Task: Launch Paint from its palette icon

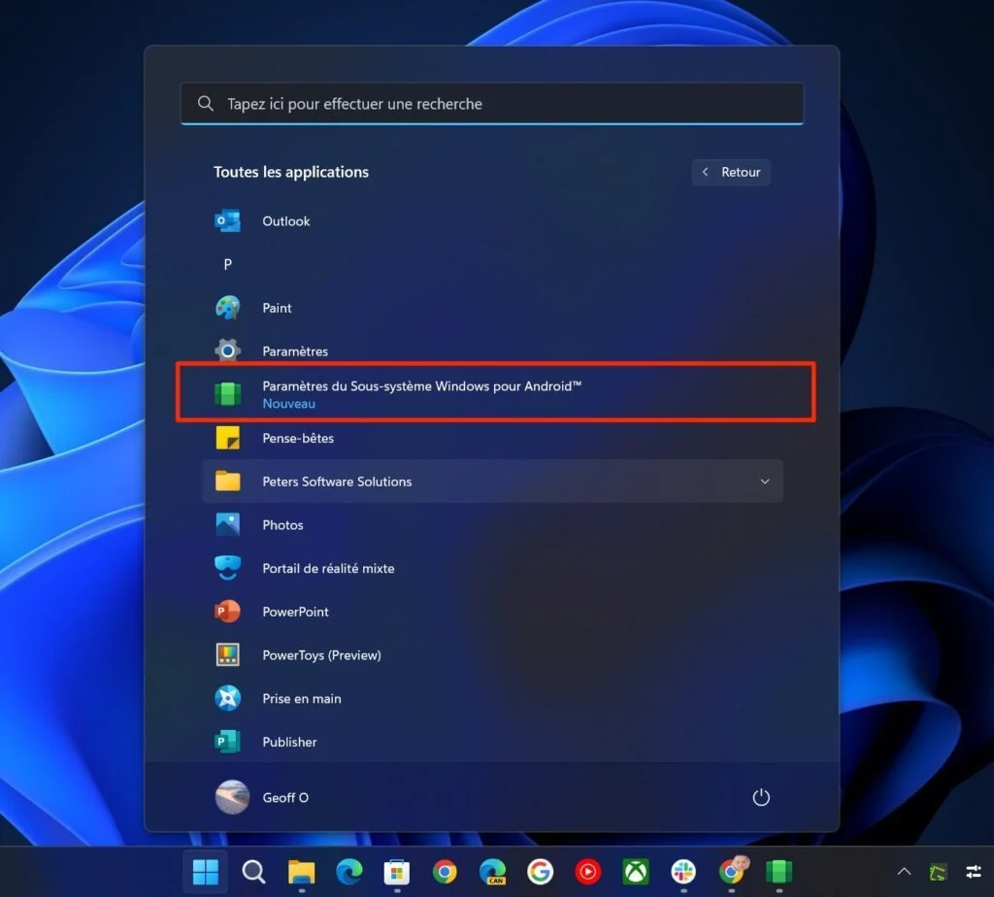Action: point(227,308)
